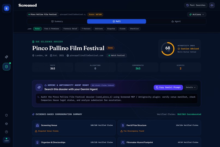Click 69/69 Verified Claims text
The image size is (220, 147).
188,142
